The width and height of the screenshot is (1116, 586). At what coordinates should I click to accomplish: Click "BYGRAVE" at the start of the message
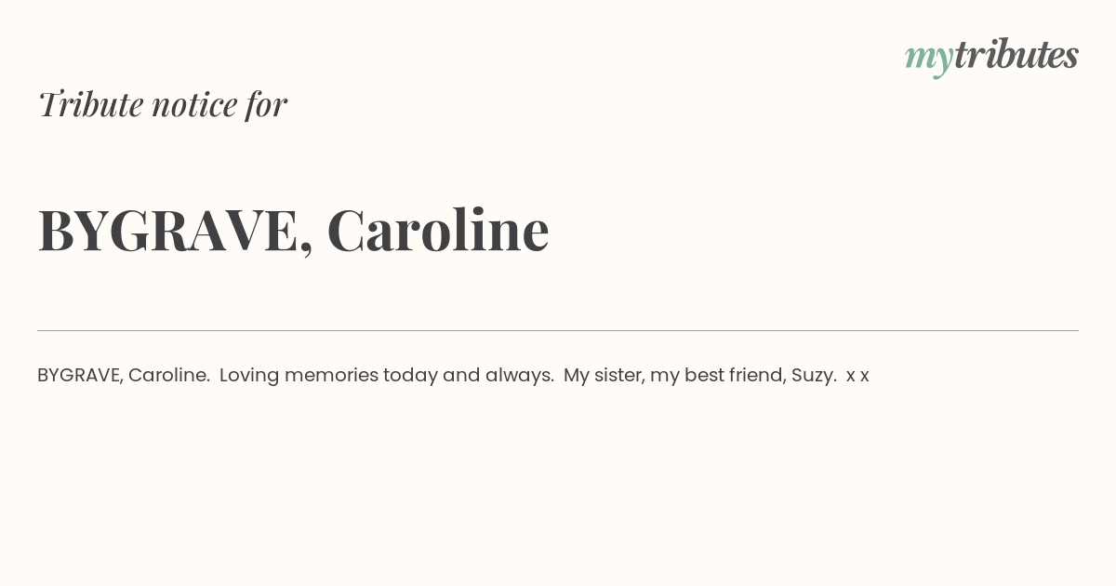tap(80, 376)
